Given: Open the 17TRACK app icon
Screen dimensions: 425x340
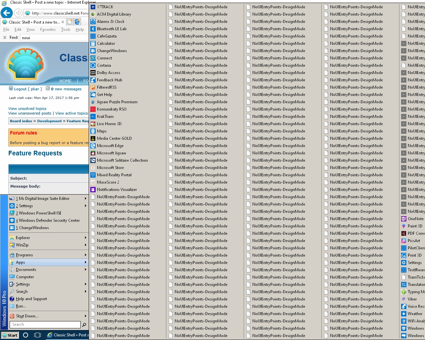Looking at the screenshot, I should [93, 7].
